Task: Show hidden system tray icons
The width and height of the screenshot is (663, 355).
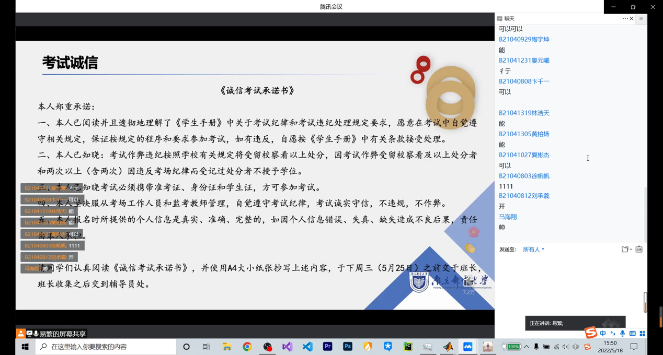Action: (527, 347)
